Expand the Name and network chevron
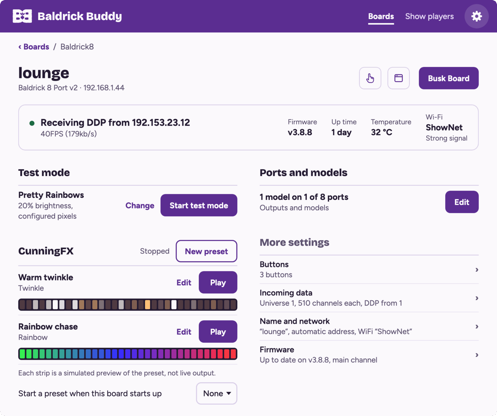 [x=477, y=326]
